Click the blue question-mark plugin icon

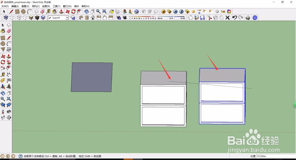181,12
